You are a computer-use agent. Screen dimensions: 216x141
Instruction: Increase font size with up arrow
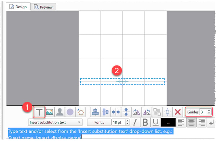[127, 120]
